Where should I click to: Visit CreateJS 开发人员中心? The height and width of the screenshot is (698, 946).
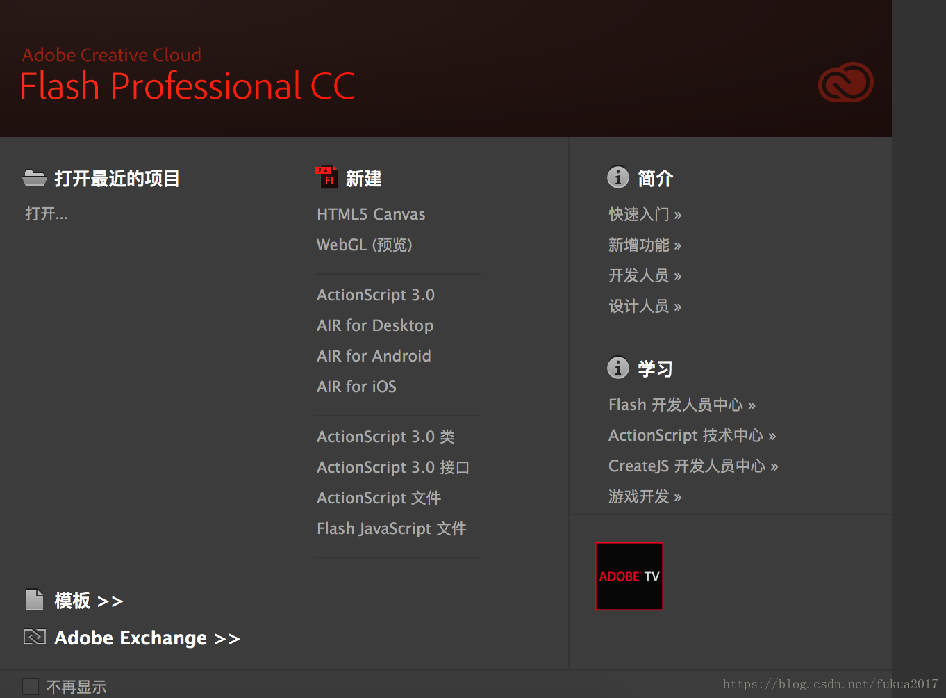[693, 466]
